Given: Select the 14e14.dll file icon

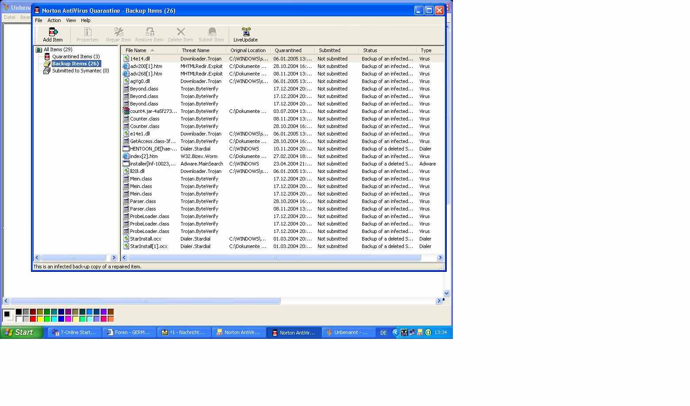Looking at the screenshot, I should tap(126, 58).
